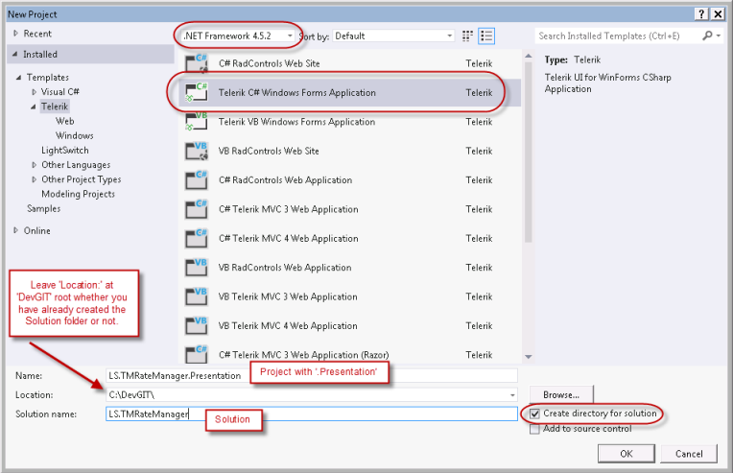Screen dimensions: 733x473
Task: Enable Add to source control checkbox
Action: (x=534, y=429)
